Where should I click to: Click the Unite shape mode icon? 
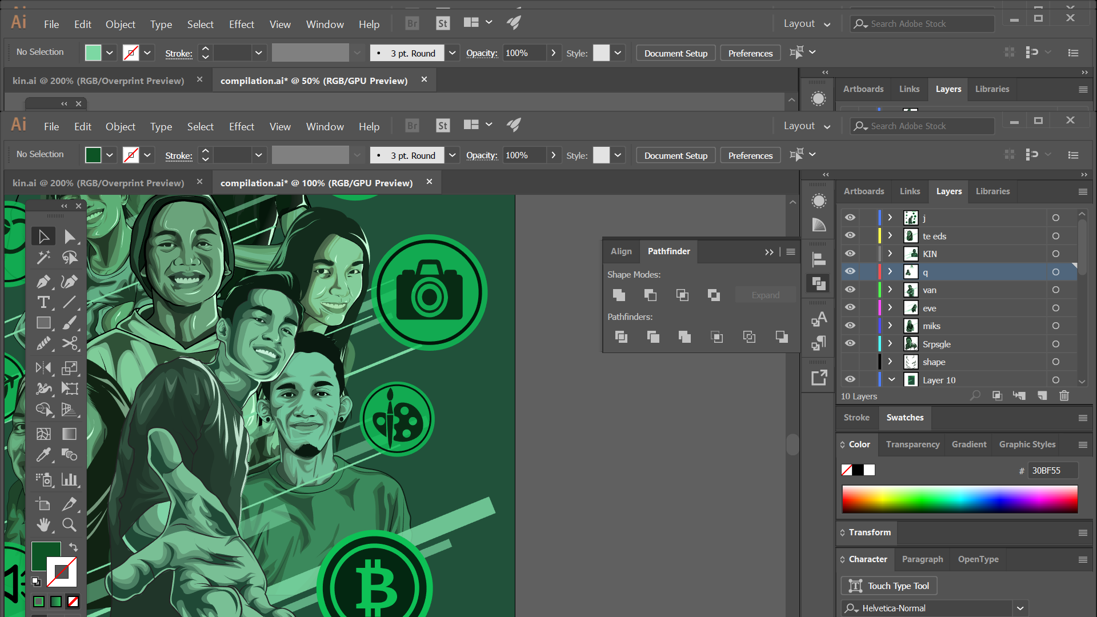pos(619,295)
